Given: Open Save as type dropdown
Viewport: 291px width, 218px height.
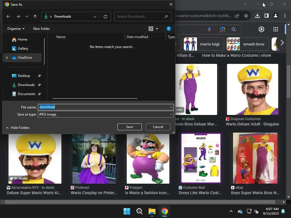Looking at the screenshot, I should pyautogui.click(x=106, y=114).
